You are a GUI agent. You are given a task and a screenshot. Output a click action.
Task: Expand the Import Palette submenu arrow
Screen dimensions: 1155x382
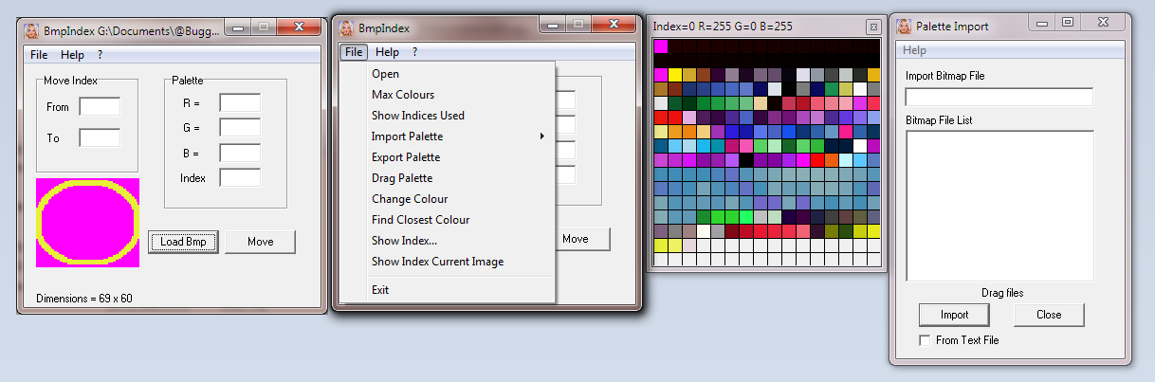coord(542,136)
